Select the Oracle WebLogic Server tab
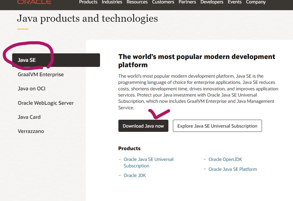 coord(45,103)
